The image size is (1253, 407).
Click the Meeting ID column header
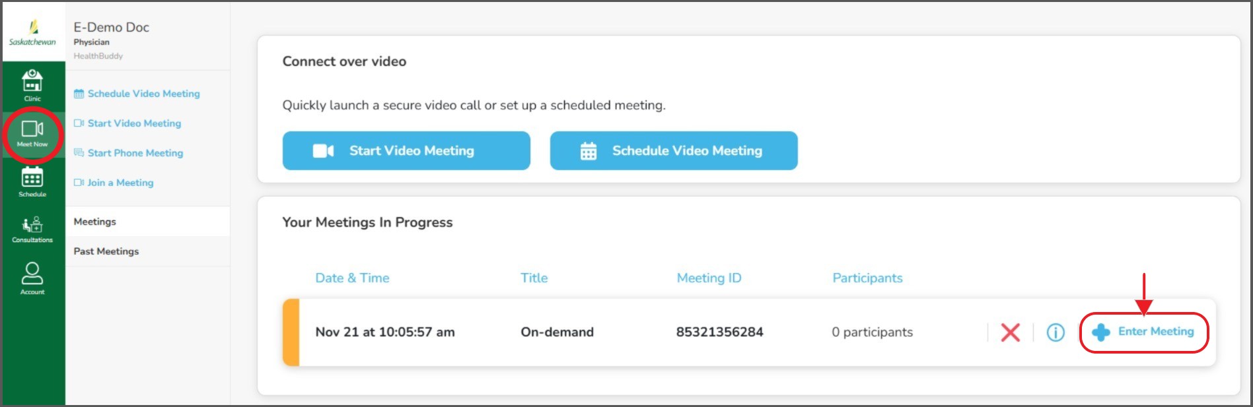[x=709, y=278]
